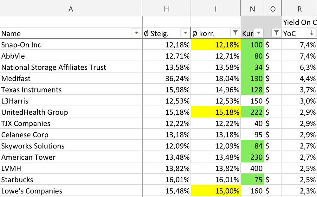Select the LVMH price cell showing 400

[252, 168]
